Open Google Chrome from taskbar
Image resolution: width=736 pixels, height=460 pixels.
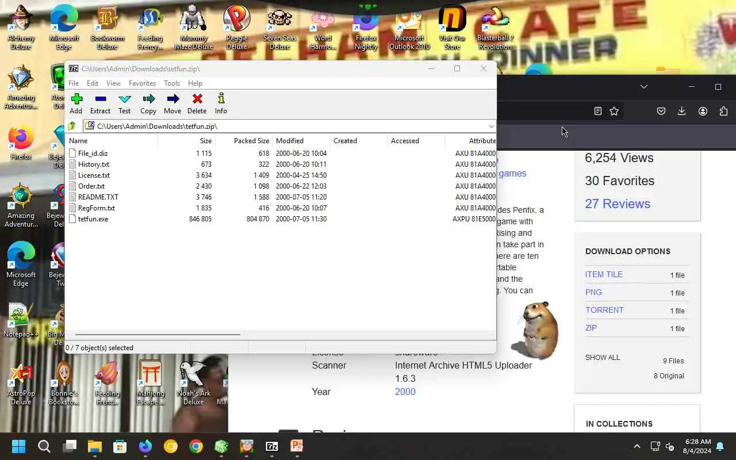196,446
